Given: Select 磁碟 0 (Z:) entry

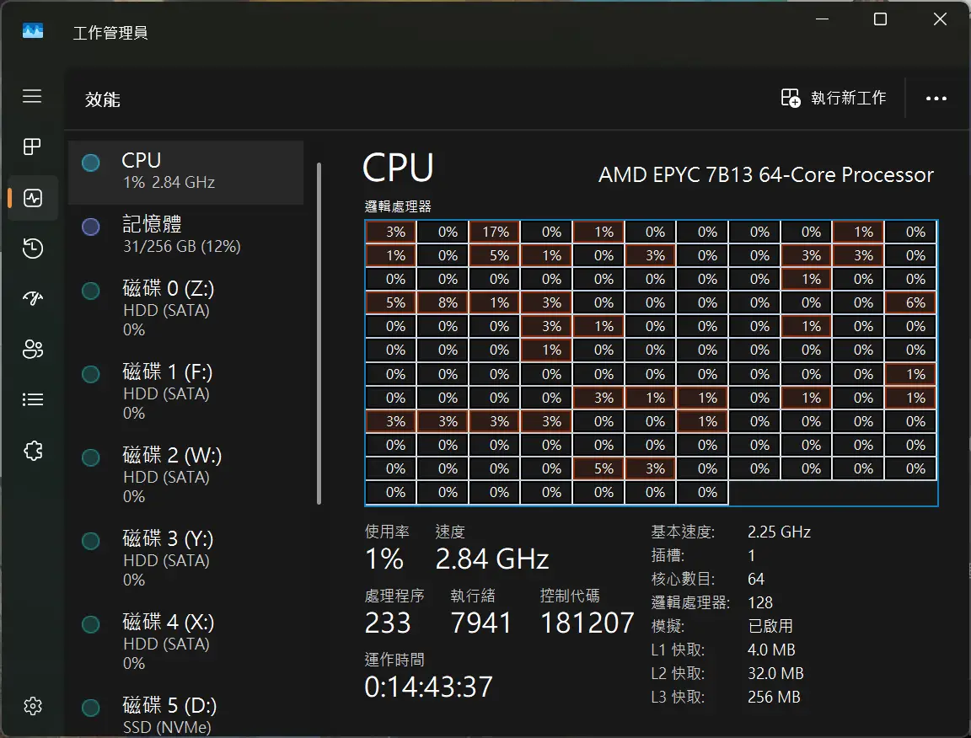Looking at the screenshot, I should point(185,308).
